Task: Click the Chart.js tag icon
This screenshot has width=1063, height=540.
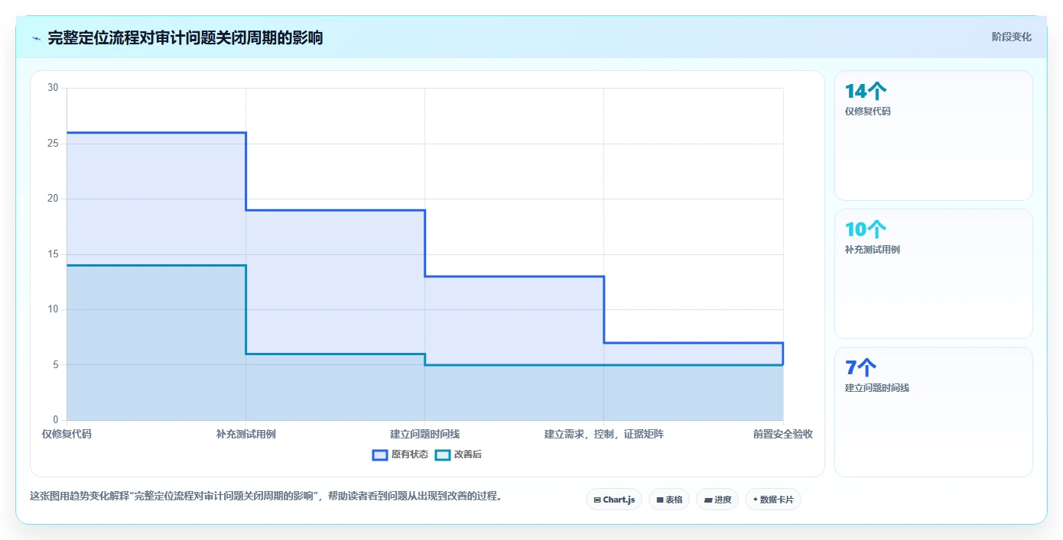Action: (597, 500)
